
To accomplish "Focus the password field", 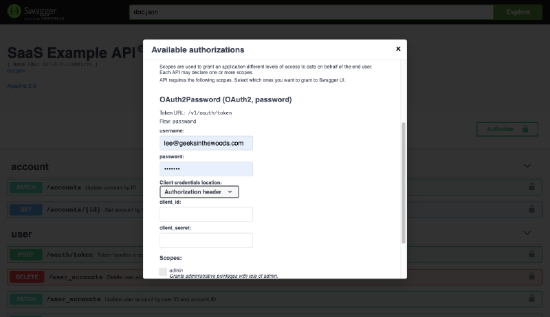I will coord(206,169).
